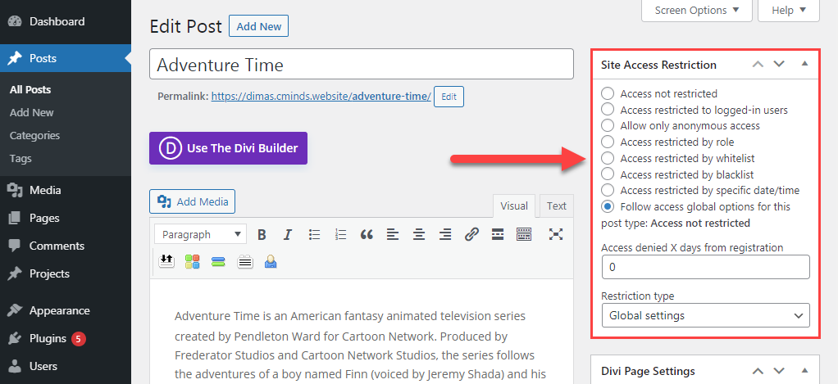Viewport: 838px width, 384px height.
Task: Move Divi Page Settings panel up
Action: (758, 371)
